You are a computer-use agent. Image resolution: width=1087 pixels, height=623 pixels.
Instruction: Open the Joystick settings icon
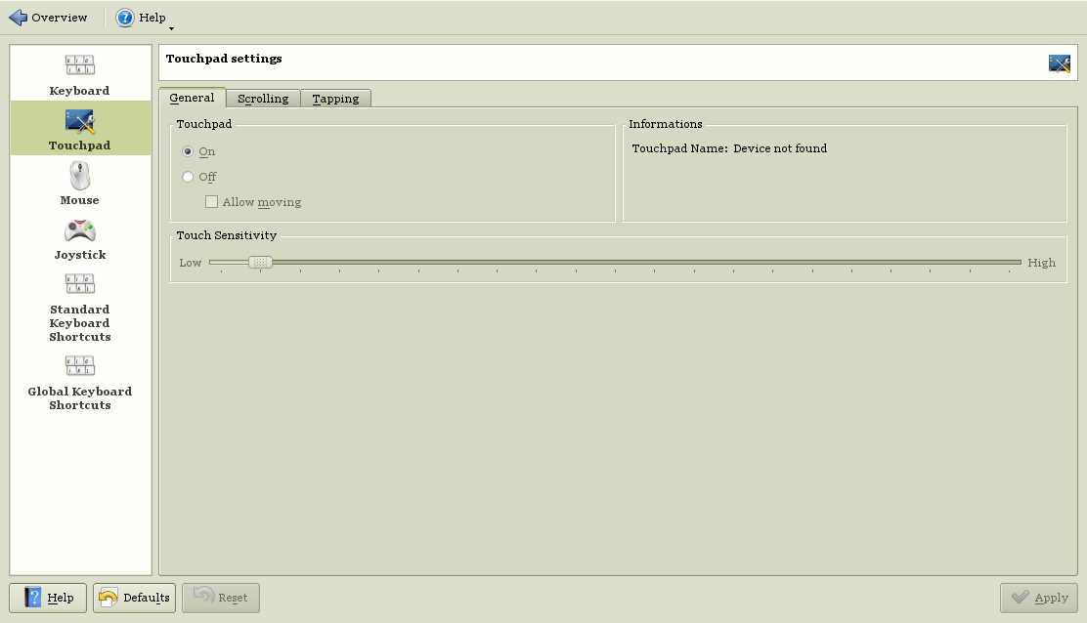pos(80,231)
